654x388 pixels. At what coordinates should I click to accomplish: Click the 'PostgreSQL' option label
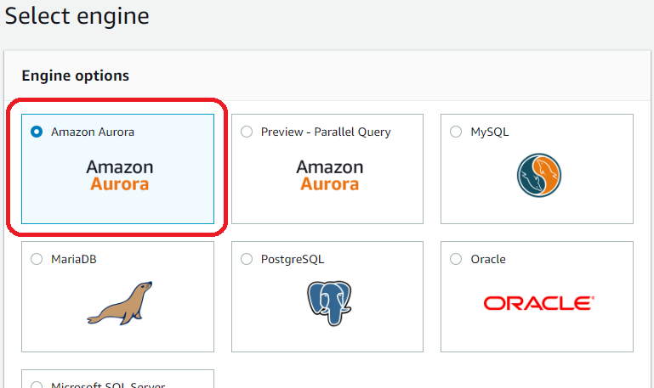(293, 259)
